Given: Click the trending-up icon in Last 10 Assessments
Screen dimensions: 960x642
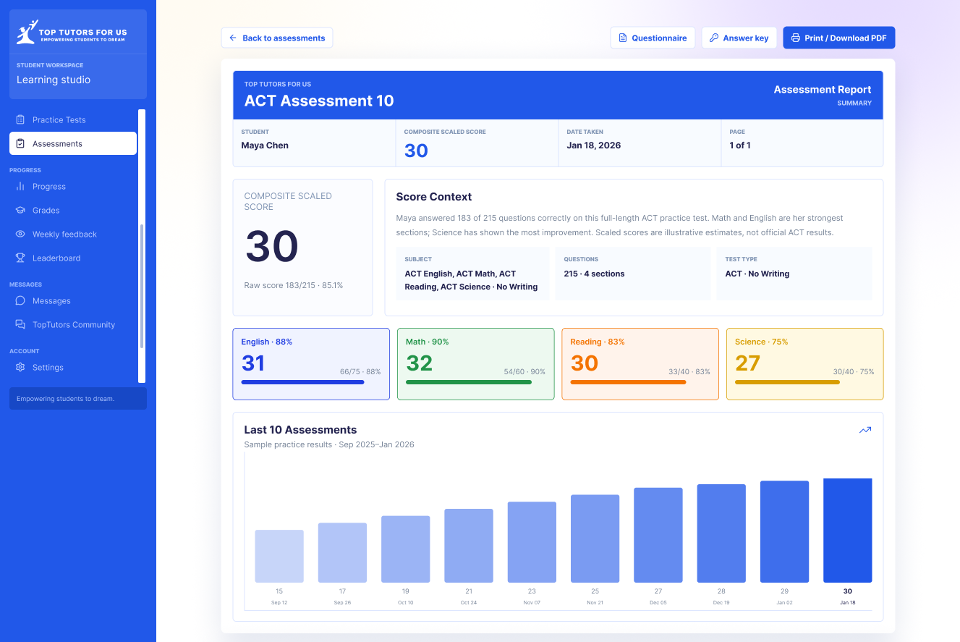Looking at the screenshot, I should coord(865,430).
